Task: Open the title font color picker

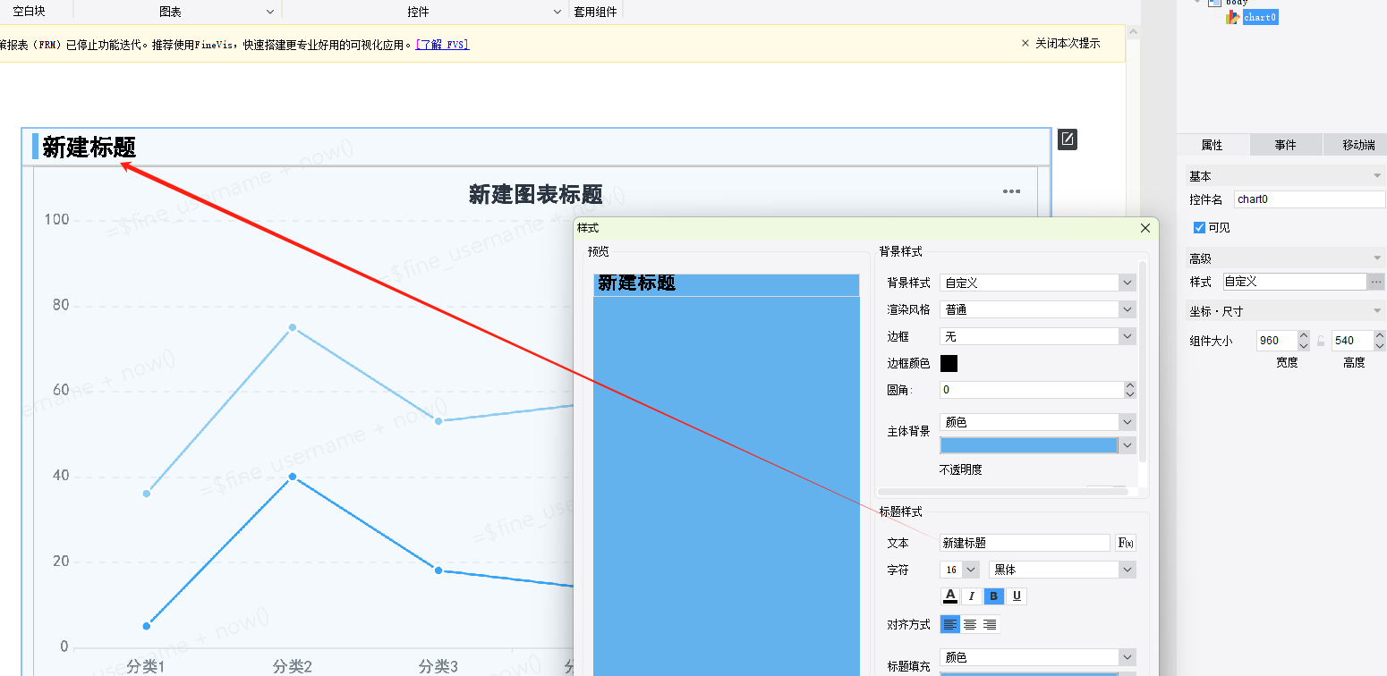Action: coord(950,596)
